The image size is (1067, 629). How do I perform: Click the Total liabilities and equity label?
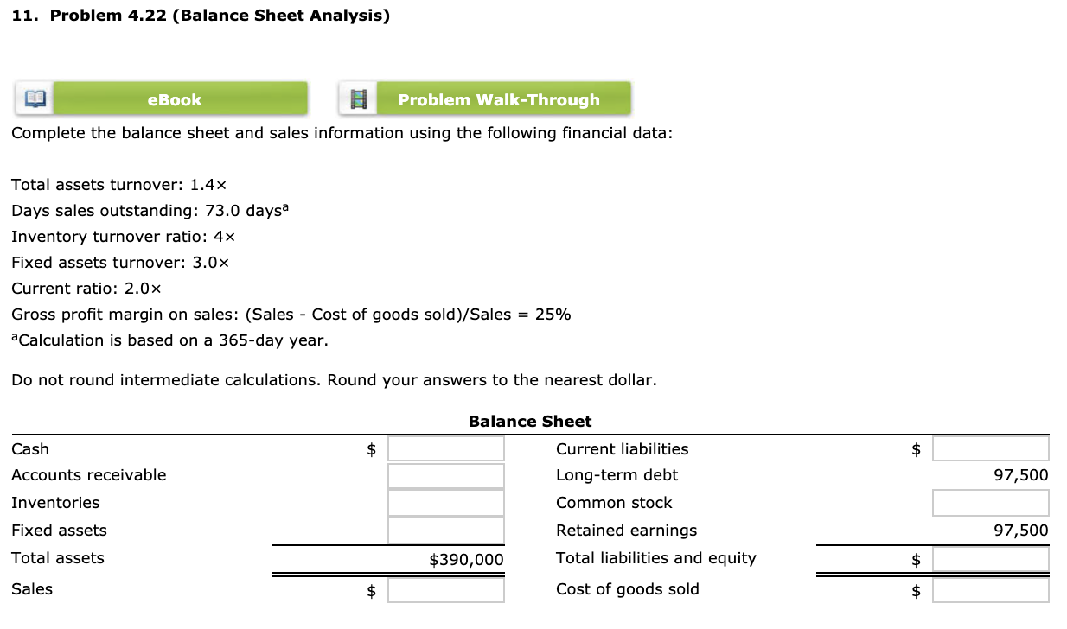(655, 558)
